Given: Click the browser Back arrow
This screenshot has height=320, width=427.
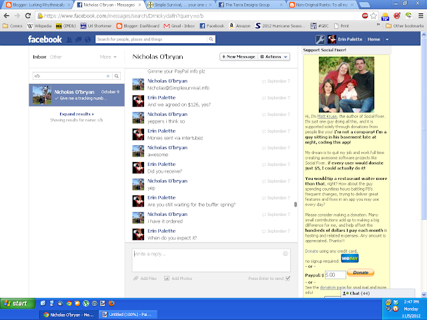Looking at the screenshot, I should tap(6, 16).
